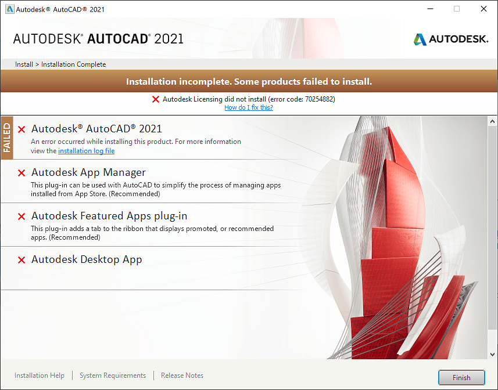Click the Finish button
Image resolution: width=498 pixels, height=390 pixels.
pyautogui.click(x=461, y=377)
